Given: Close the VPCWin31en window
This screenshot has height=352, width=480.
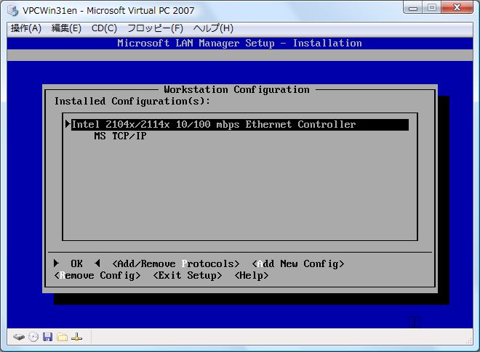Looking at the screenshot, I should (x=457, y=8).
